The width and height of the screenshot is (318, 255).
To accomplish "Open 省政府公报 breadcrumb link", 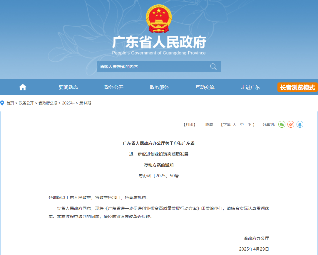I will click(x=48, y=103).
